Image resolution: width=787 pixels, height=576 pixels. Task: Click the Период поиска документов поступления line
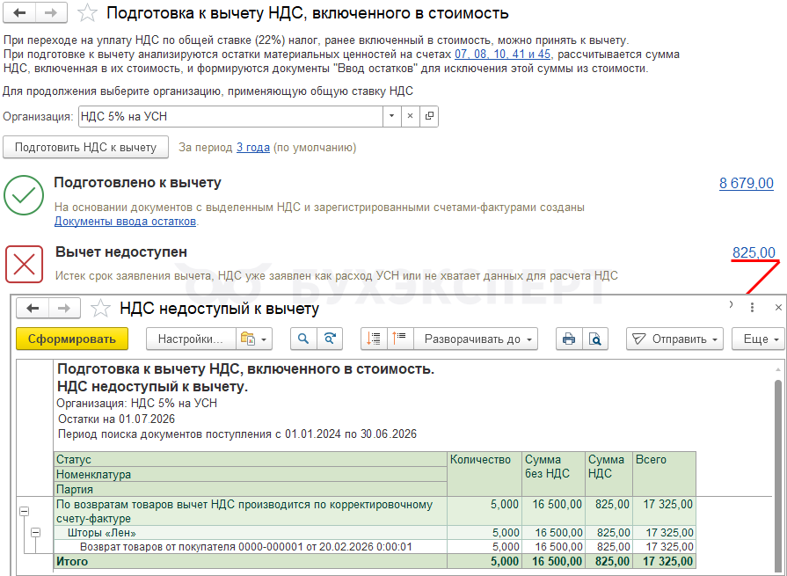click(237, 434)
